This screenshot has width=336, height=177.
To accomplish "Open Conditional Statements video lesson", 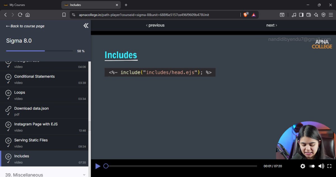I will coord(45,79).
